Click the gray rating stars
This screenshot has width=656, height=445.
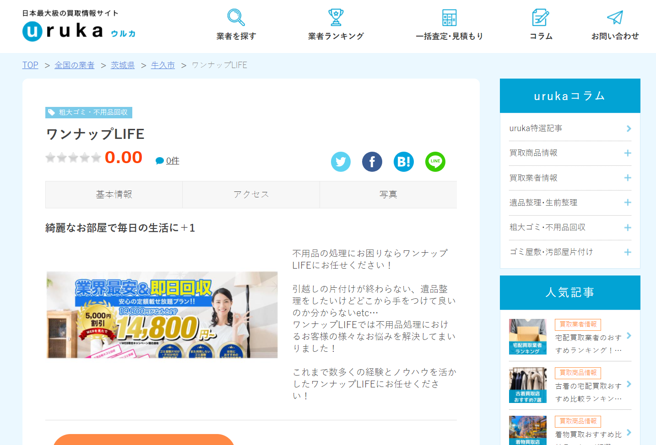(73, 158)
